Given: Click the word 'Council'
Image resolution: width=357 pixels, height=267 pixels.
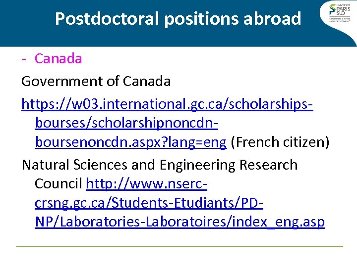Looking at the screenshot, I should pos(59,184).
